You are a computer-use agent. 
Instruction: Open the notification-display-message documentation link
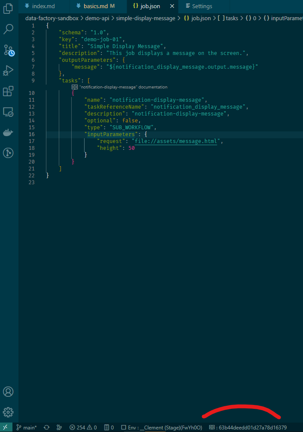click(x=123, y=87)
